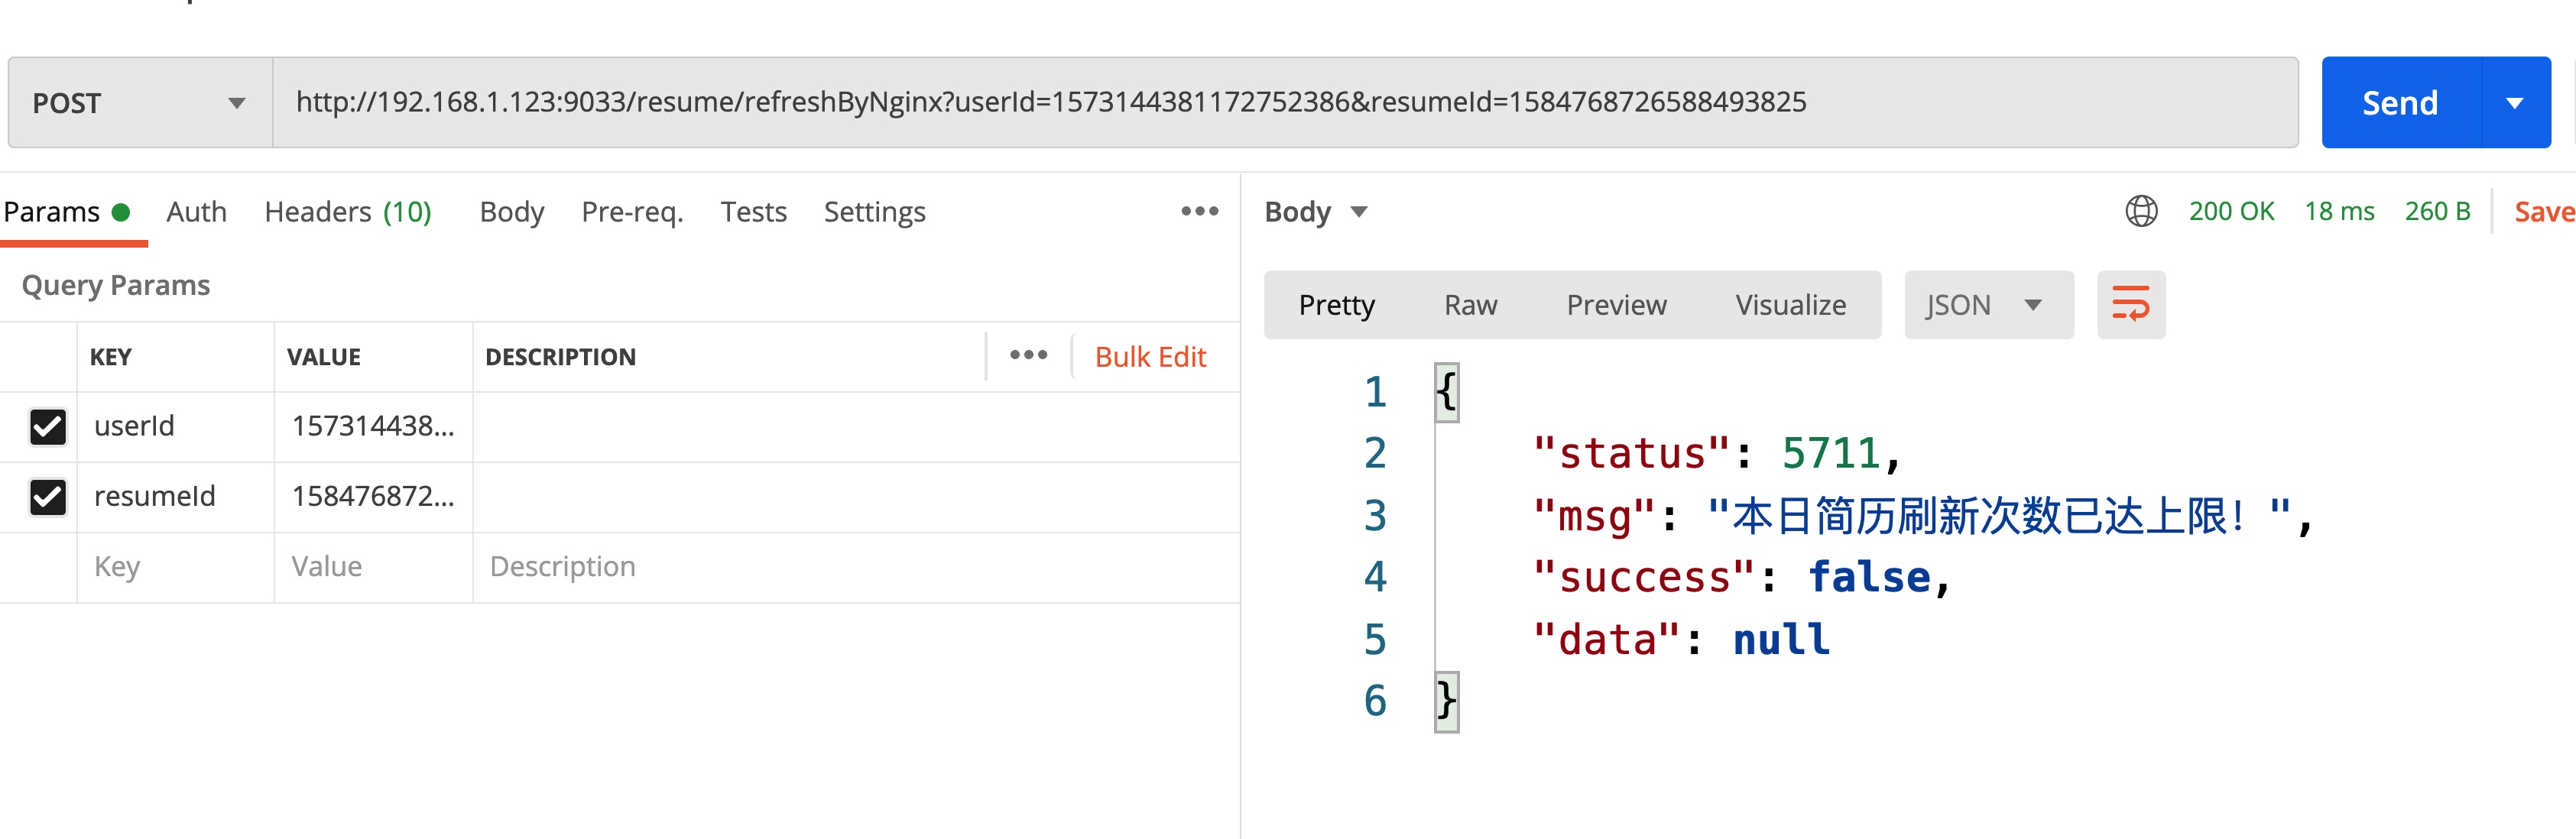Open query params column options dots
Image resolution: width=2576 pixels, height=839 pixels.
pyautogui.click(x=1028, y=355)
